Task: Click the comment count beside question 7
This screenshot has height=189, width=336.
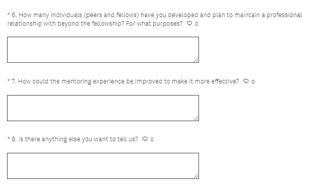Action: point(253,81)
